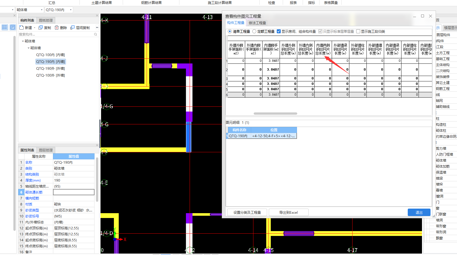Open the 钢筋计算结果 ribbon item
Viewport: 457px width, 255px height.
click(151, 3)
